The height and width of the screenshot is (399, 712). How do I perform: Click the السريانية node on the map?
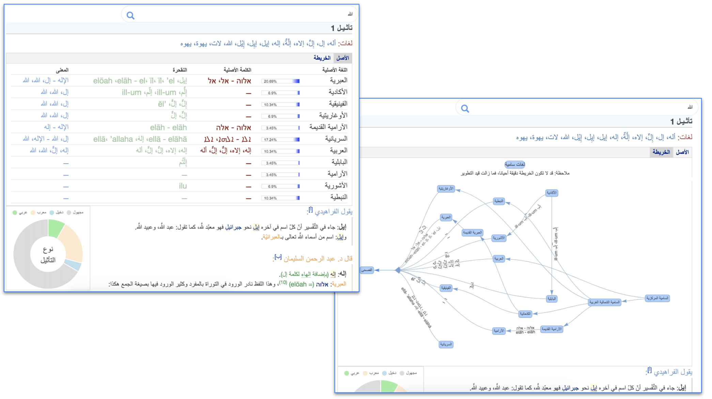click(x=446, y=344)
